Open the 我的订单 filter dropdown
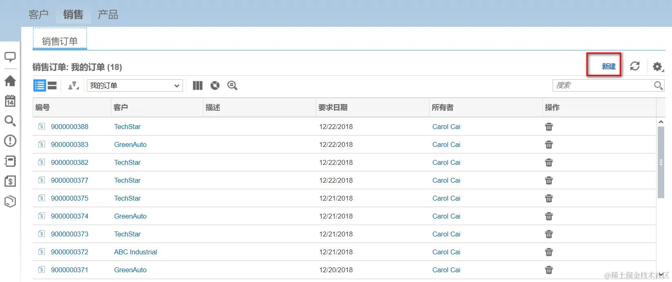The height and width of the screenshot is (282, 672). click(135, 85)
